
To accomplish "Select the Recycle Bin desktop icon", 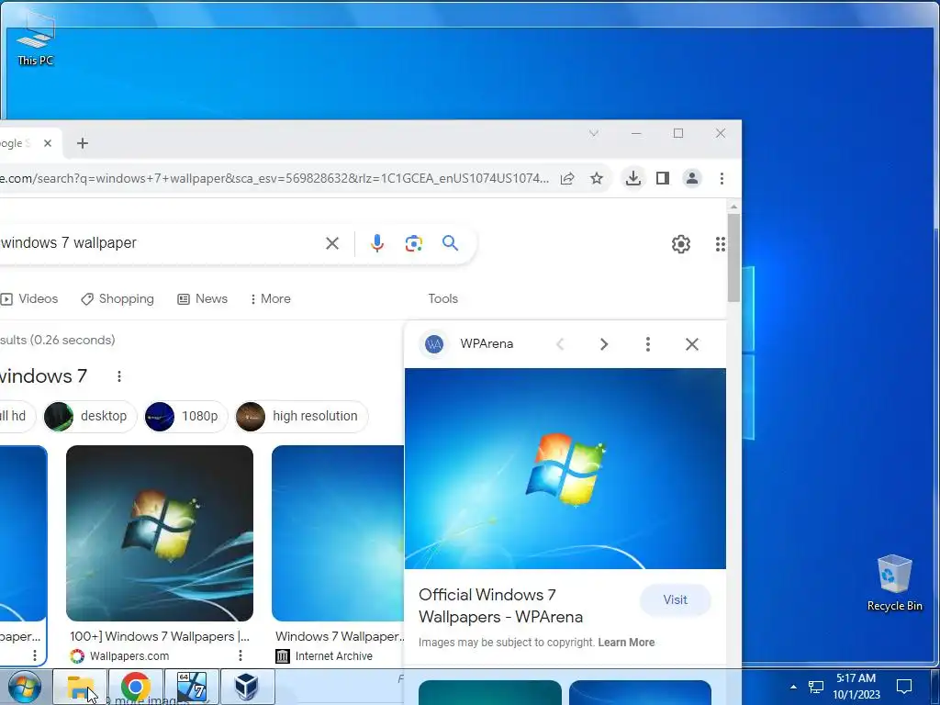I will tap(894, 583).
